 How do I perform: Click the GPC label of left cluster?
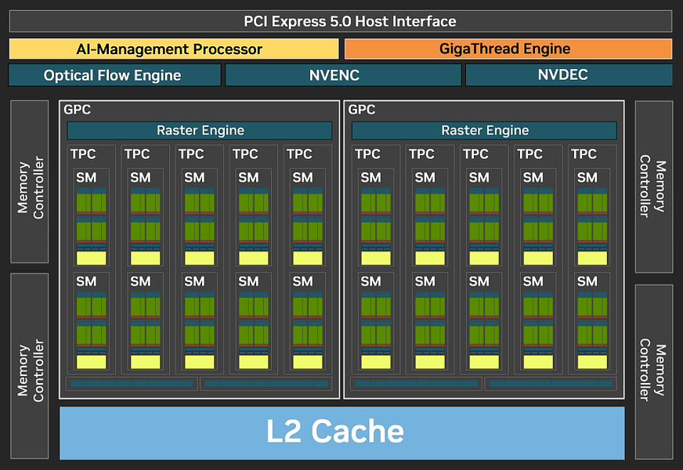coord(77,110)
